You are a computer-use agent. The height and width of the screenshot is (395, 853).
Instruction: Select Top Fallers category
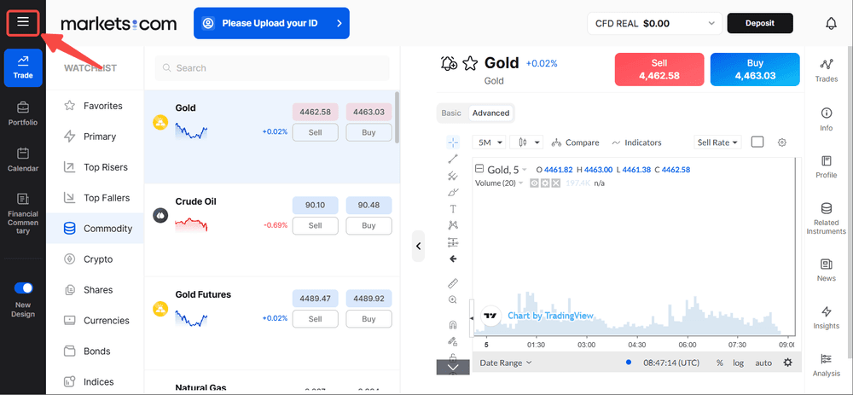point(96,198)
